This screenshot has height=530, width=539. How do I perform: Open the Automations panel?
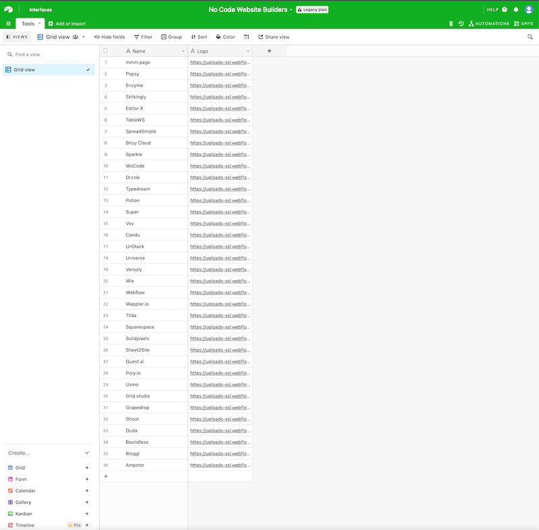point(488,23)
